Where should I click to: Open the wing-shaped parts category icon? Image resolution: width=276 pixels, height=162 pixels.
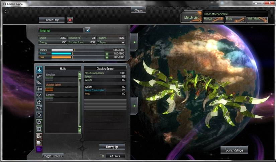click(x=39, y=76)
